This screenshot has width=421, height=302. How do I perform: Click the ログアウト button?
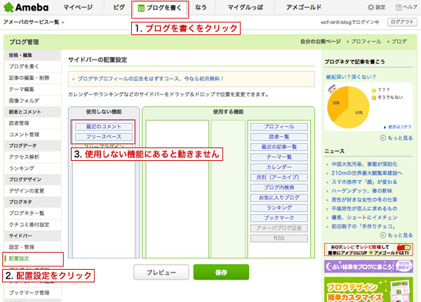coord(402,22)
